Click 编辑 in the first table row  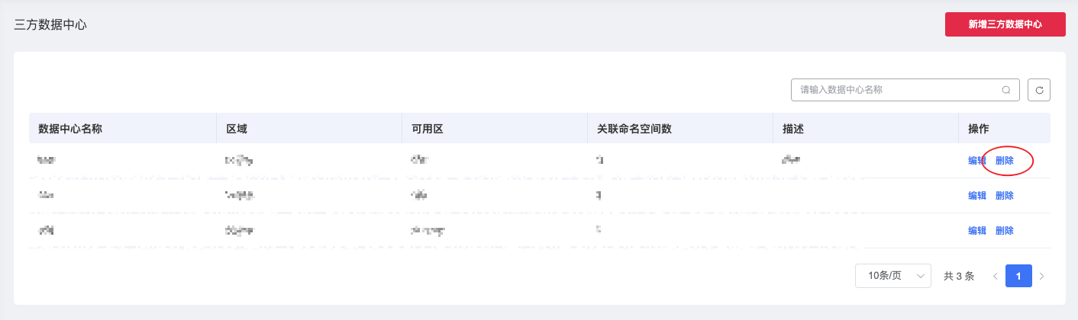tap(977, 161)
